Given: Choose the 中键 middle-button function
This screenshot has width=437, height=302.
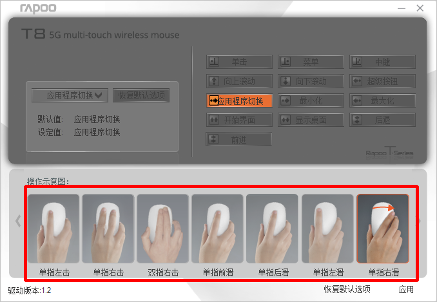Looking at the screenshot, I should [x=382, y=62].
